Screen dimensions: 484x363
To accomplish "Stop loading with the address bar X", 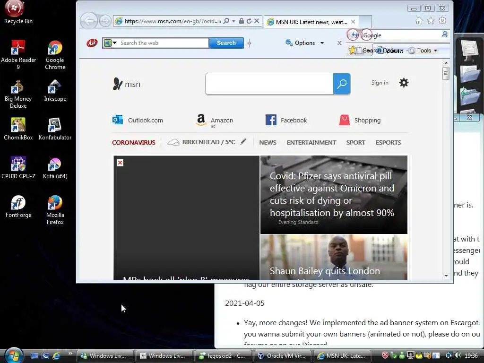I will click(257, 21).
